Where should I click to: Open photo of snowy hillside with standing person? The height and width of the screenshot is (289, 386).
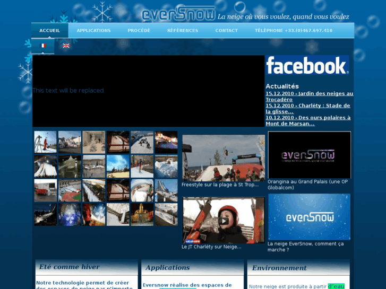coord(166,214)
